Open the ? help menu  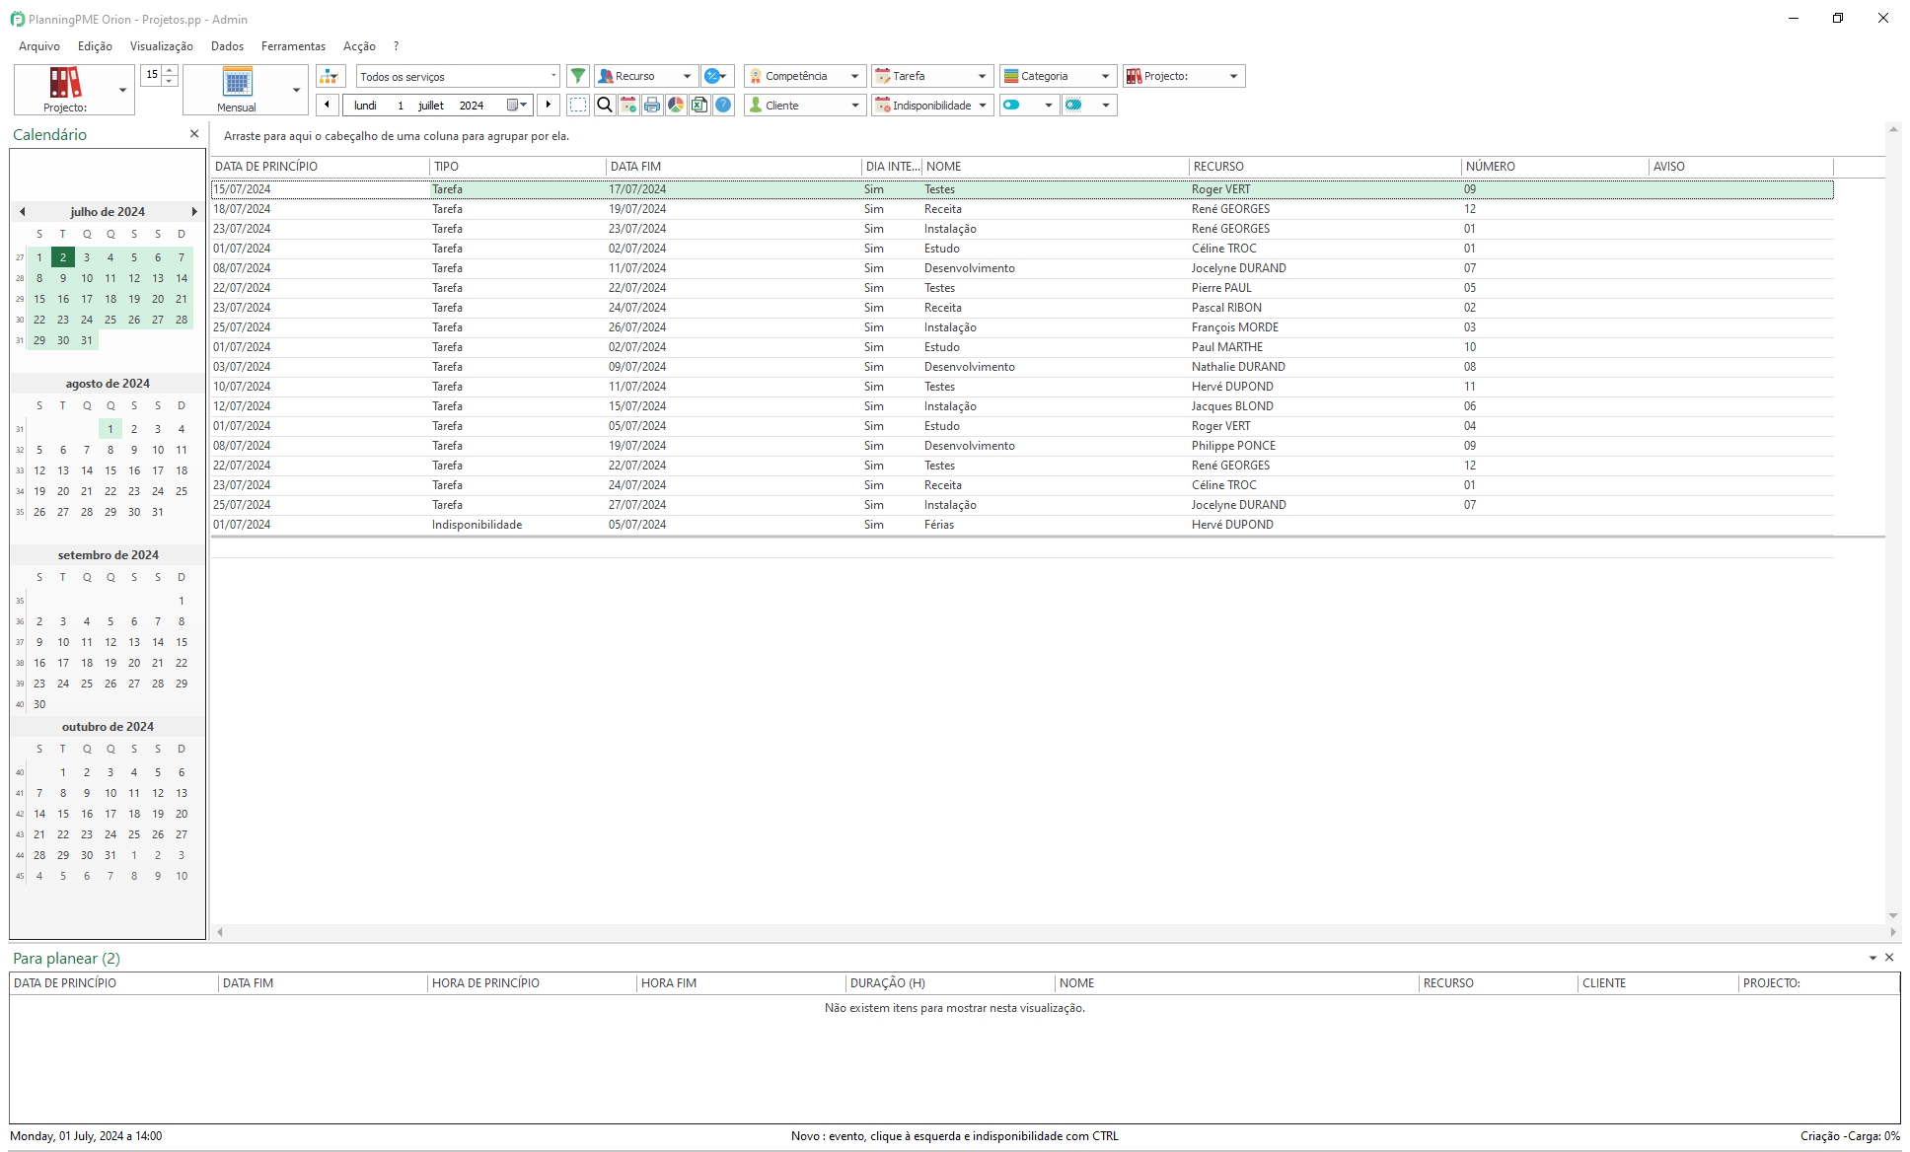point(396,46)
